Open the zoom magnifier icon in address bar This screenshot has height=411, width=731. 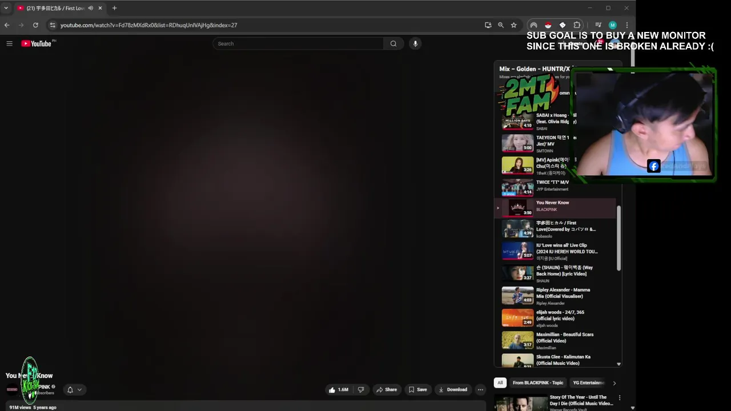(x=501, y=25)
